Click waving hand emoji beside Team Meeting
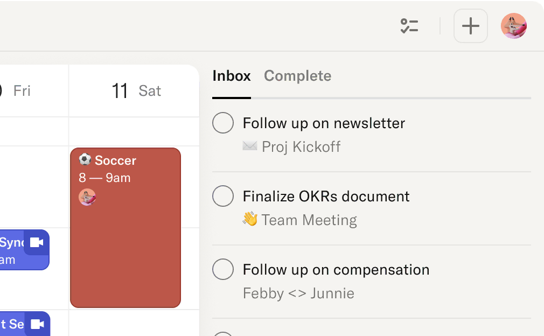Viewport: 544px width, 336px height. coord(250,219)
